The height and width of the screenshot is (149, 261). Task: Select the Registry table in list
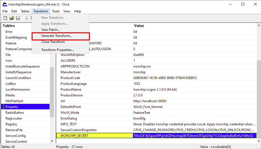pyautogui.click(x=11, y=124)
